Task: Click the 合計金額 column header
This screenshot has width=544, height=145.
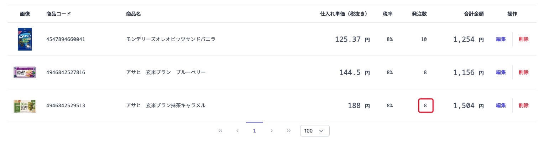Action: point(474,14)
